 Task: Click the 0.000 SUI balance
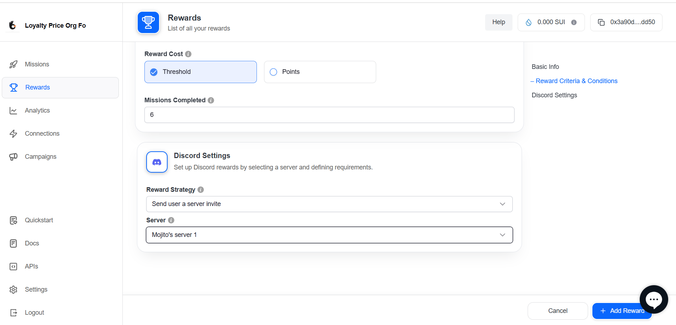551,22
